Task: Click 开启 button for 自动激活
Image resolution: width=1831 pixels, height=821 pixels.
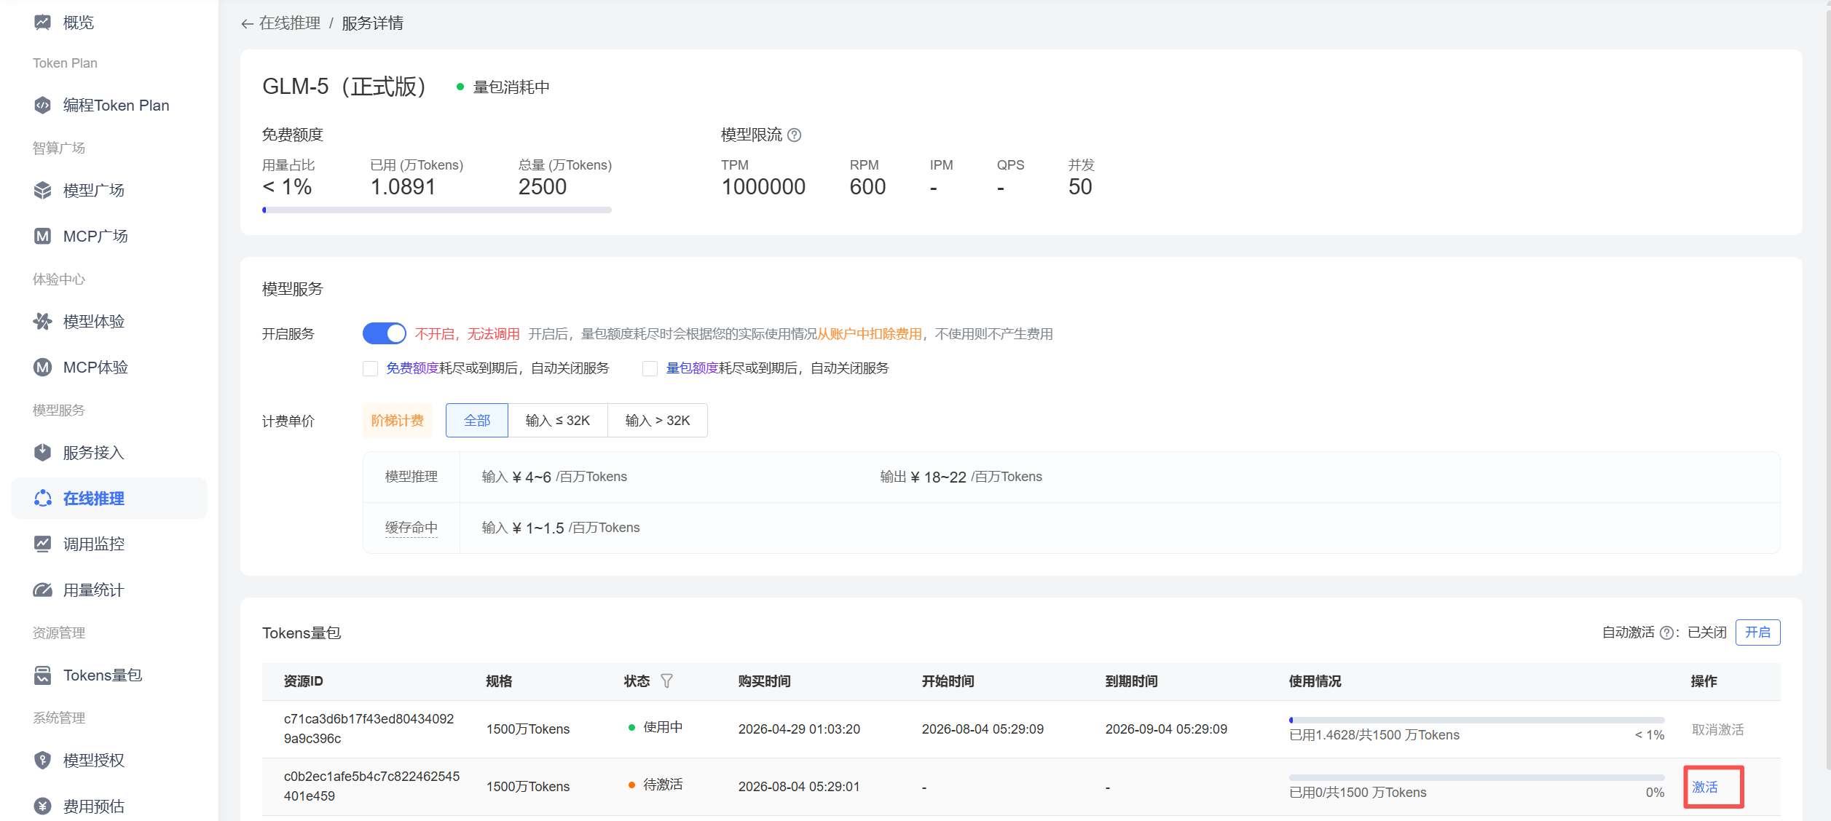Action: point(1757,632)
